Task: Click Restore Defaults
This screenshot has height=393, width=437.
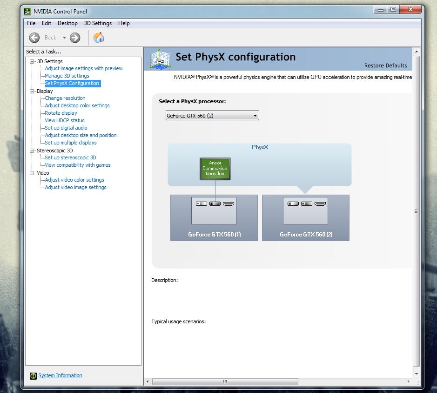Action: tap(385, 65)
